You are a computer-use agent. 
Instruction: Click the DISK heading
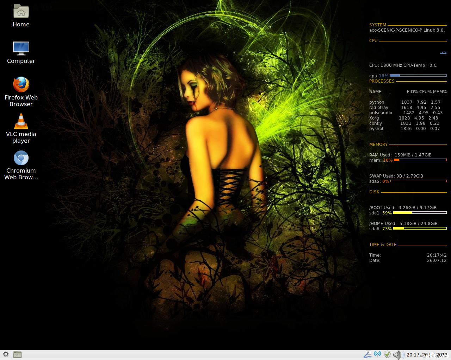[374, 192]
